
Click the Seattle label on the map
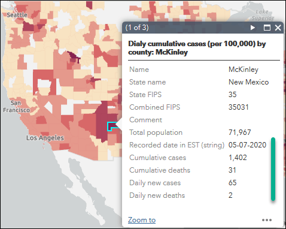[x=17, y=14]
